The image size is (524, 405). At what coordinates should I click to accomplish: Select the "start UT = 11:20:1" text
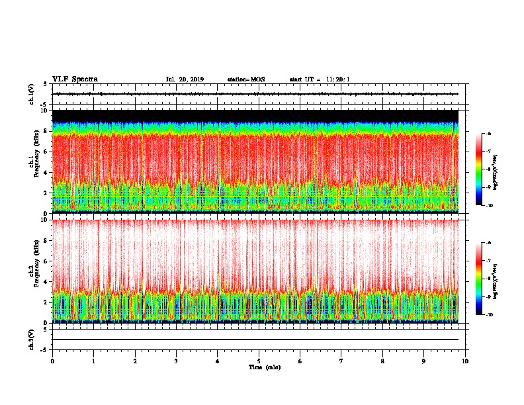point(320,79)
